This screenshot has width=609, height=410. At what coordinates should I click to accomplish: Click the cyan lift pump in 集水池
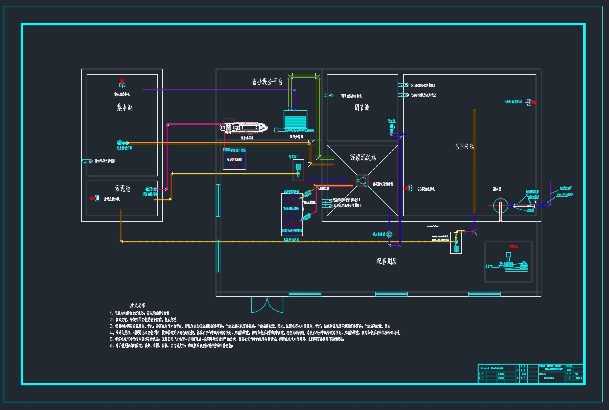pos(122,143)
